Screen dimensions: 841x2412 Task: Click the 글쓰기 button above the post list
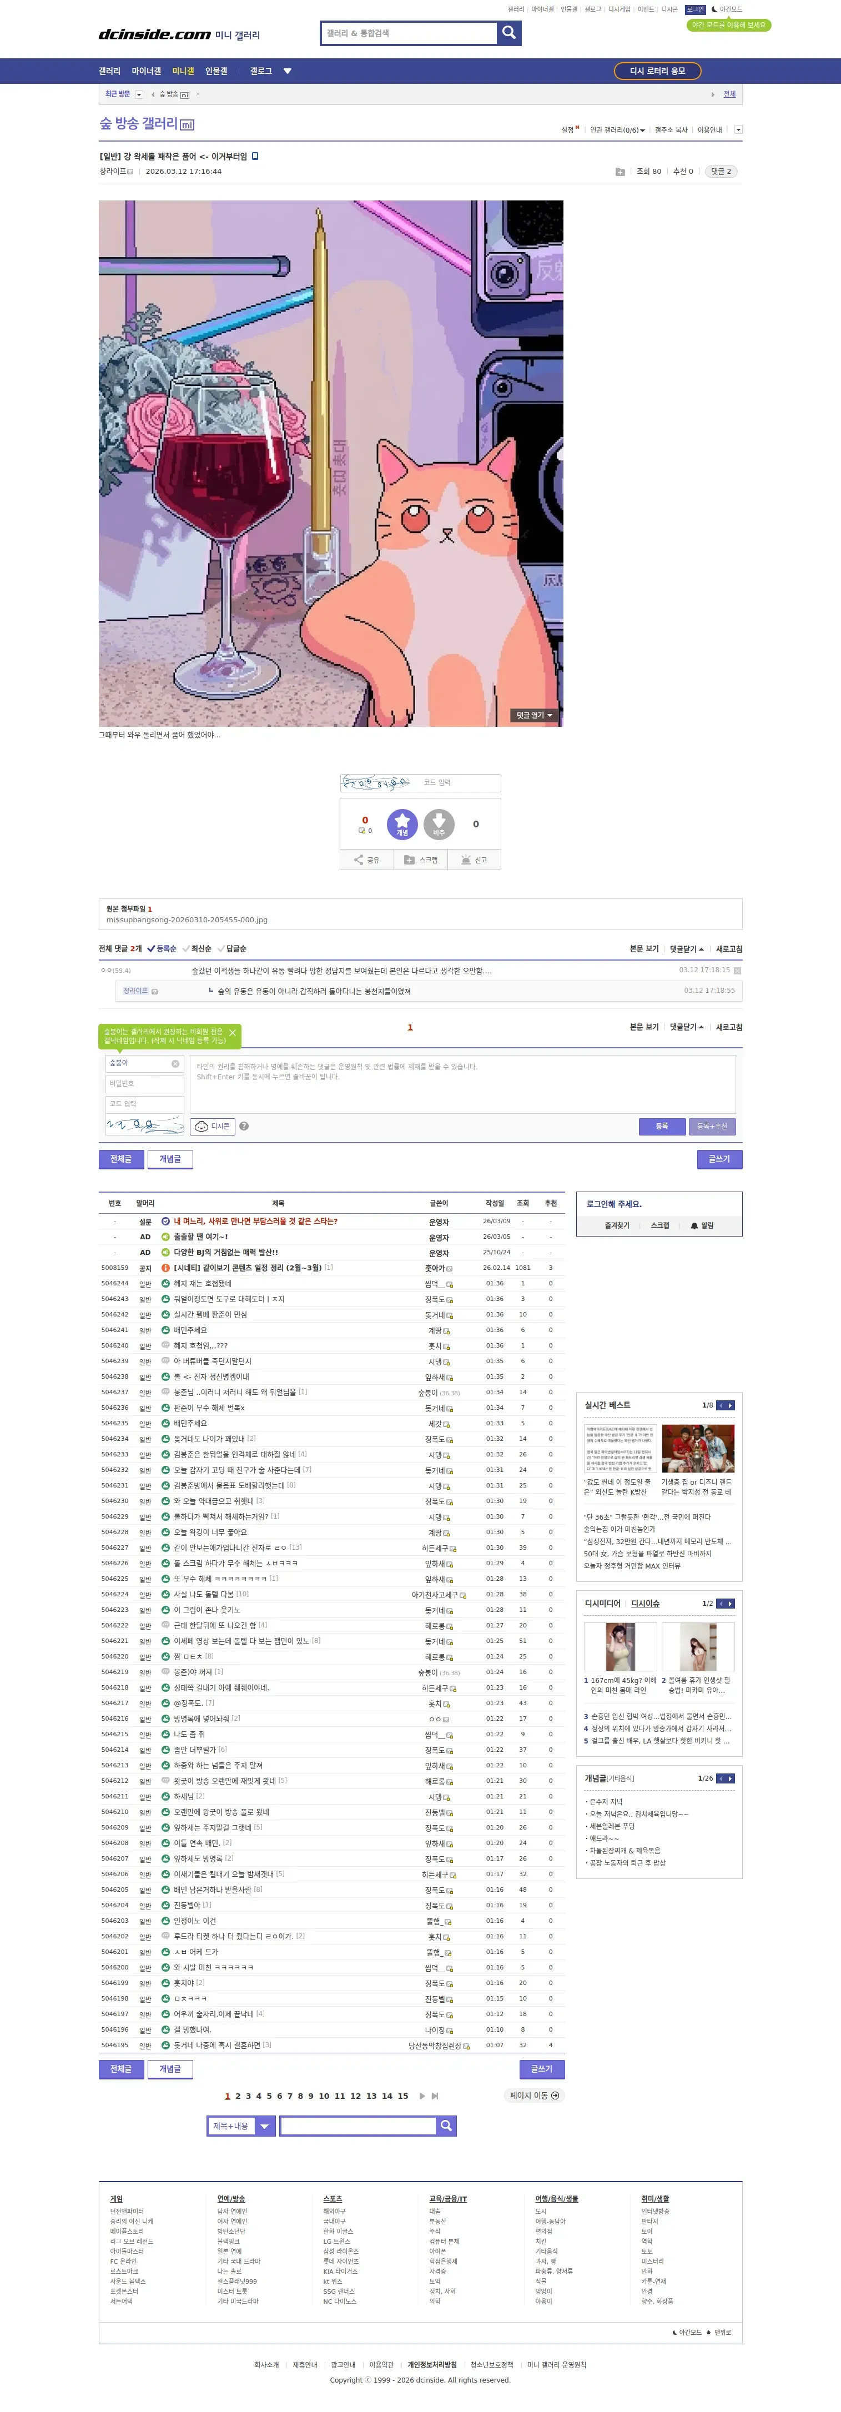(x=719, y=1159)
